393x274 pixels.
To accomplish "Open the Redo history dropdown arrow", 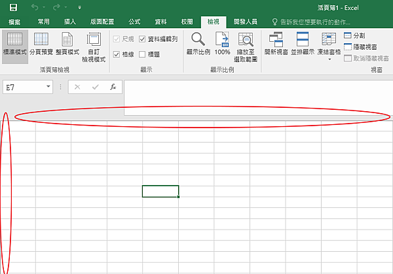I will (65, 7).
